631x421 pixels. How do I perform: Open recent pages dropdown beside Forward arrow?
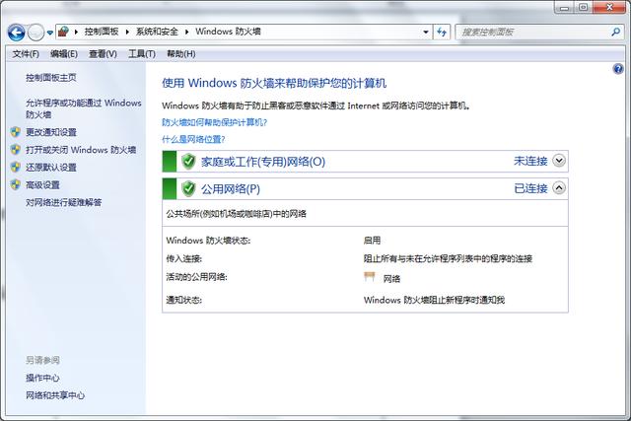(50, 33)
